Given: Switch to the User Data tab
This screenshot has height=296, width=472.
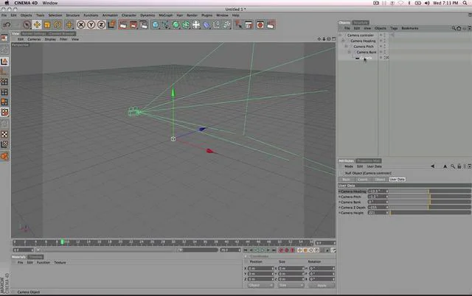Looking at the screenshot, I should click(x=397, y=180).
